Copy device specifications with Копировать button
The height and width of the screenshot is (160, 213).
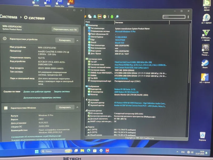point(65,40)
